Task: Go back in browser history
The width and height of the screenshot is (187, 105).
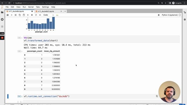Action: point(2,3)
